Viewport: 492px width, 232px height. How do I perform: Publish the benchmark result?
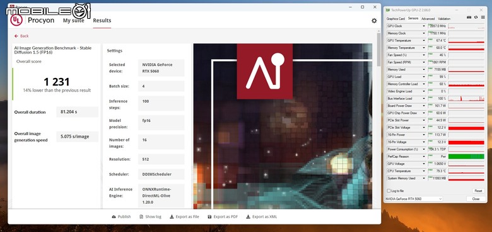(121, 217)
